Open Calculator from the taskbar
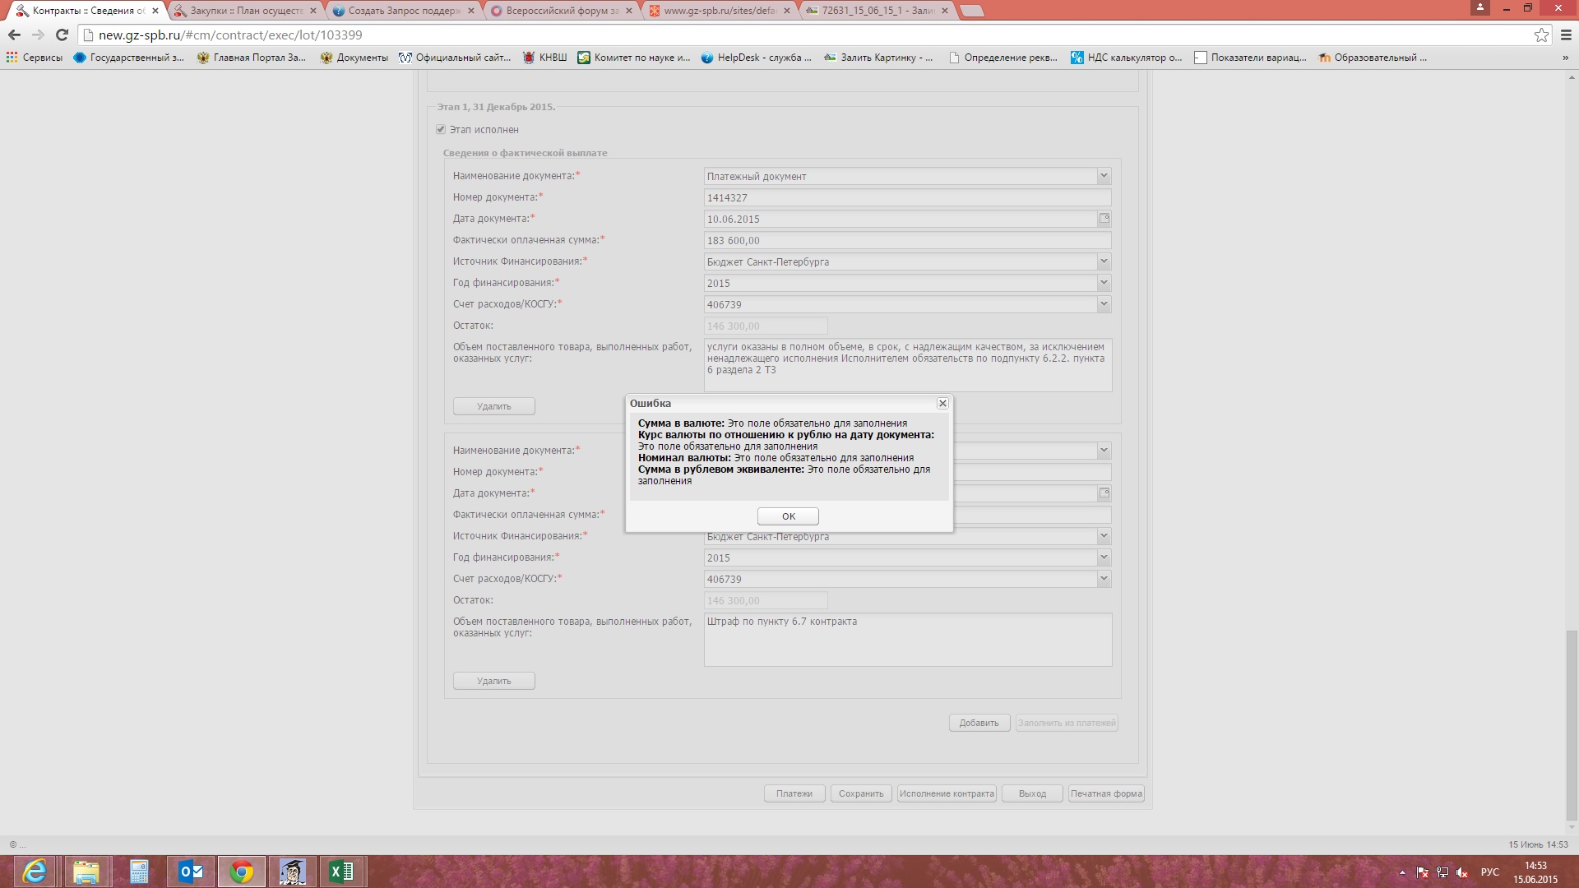The image size is (1579, 888). (138, 872)
